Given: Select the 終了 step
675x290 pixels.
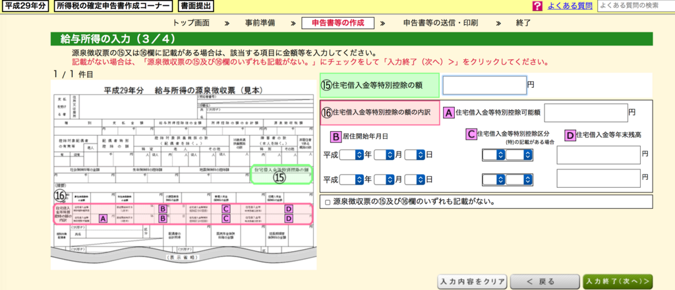Looking at the screenshot, I should tap(523, 23).
